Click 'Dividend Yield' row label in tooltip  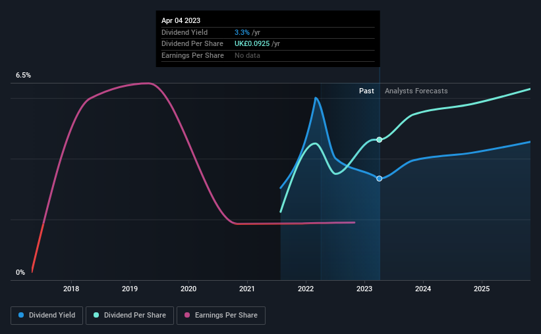pos(185,32)
